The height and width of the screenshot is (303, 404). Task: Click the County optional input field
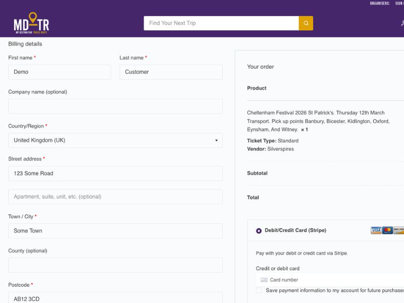[x=116, y=265]
